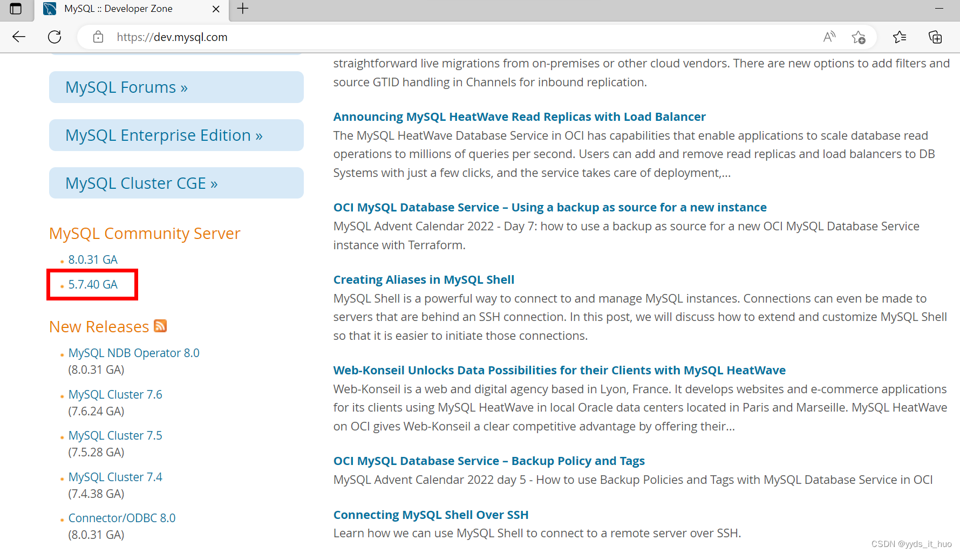Open the 5.7.40 GA community server link
This screenshot has width=960, height=554.
[x=93, y=284]
